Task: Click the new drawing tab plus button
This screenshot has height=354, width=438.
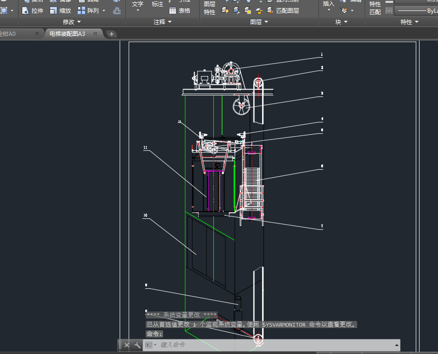Action: click(112, 34)
